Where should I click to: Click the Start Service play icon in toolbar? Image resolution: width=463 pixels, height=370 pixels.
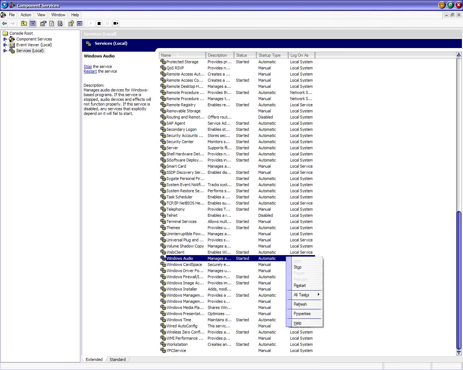[90, 23]
